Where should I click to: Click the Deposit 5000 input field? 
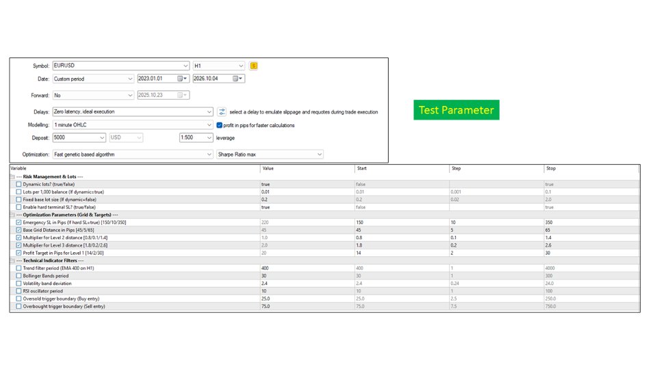coord(79,137)
